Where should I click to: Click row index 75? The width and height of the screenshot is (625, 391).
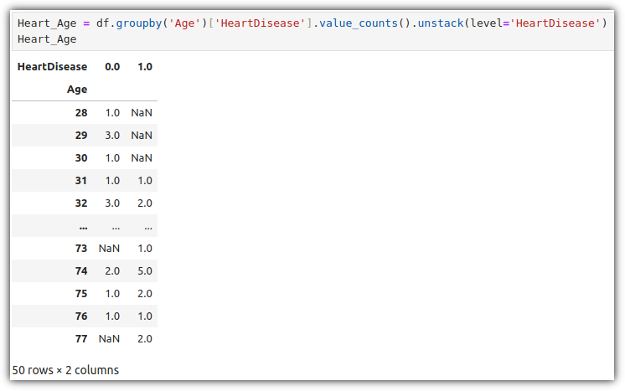81,294
